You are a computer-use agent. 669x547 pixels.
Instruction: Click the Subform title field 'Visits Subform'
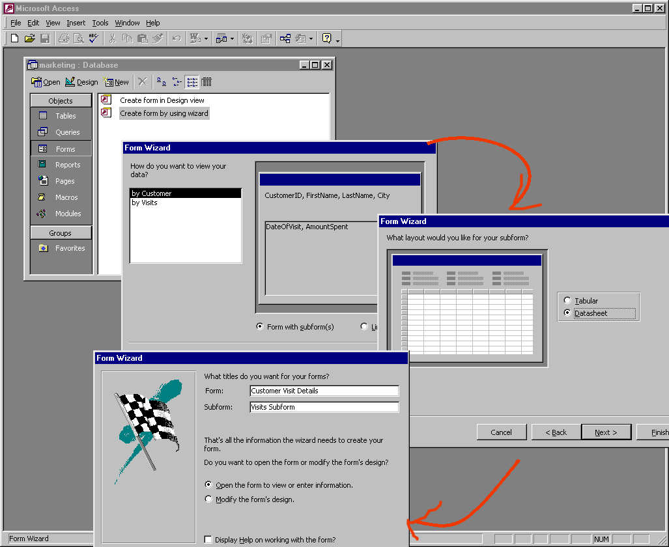click(x=324, y=407)
